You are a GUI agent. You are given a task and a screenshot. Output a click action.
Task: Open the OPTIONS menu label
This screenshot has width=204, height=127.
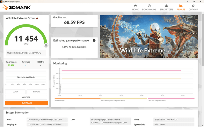click(193, 10)
